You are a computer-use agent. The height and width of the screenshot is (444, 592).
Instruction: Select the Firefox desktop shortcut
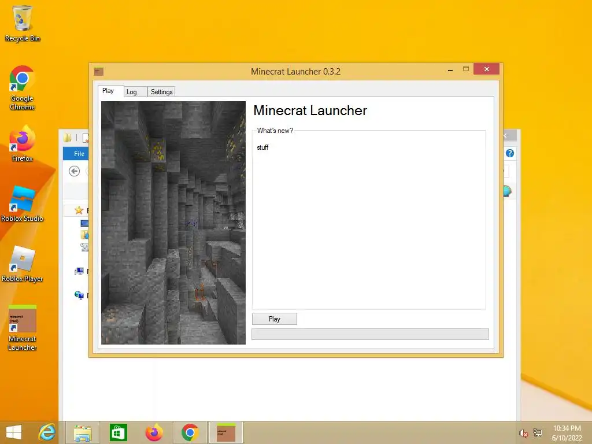pos(23,144)
